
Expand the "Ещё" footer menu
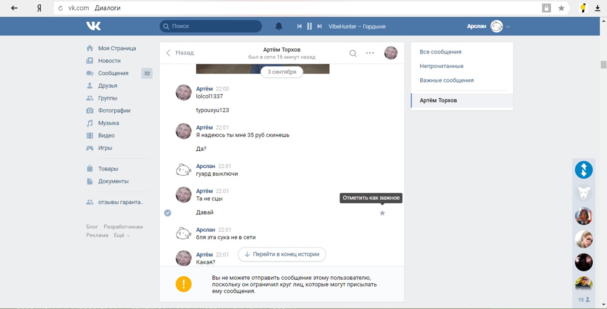pyautogui.click(x=121, y=236)
